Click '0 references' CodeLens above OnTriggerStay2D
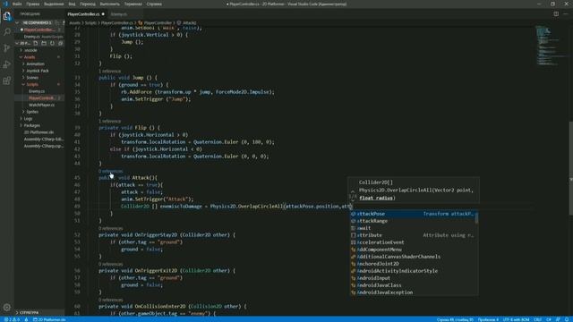This screenshot has height=322, width=573. pyautogui.click(x=111, y=228)
